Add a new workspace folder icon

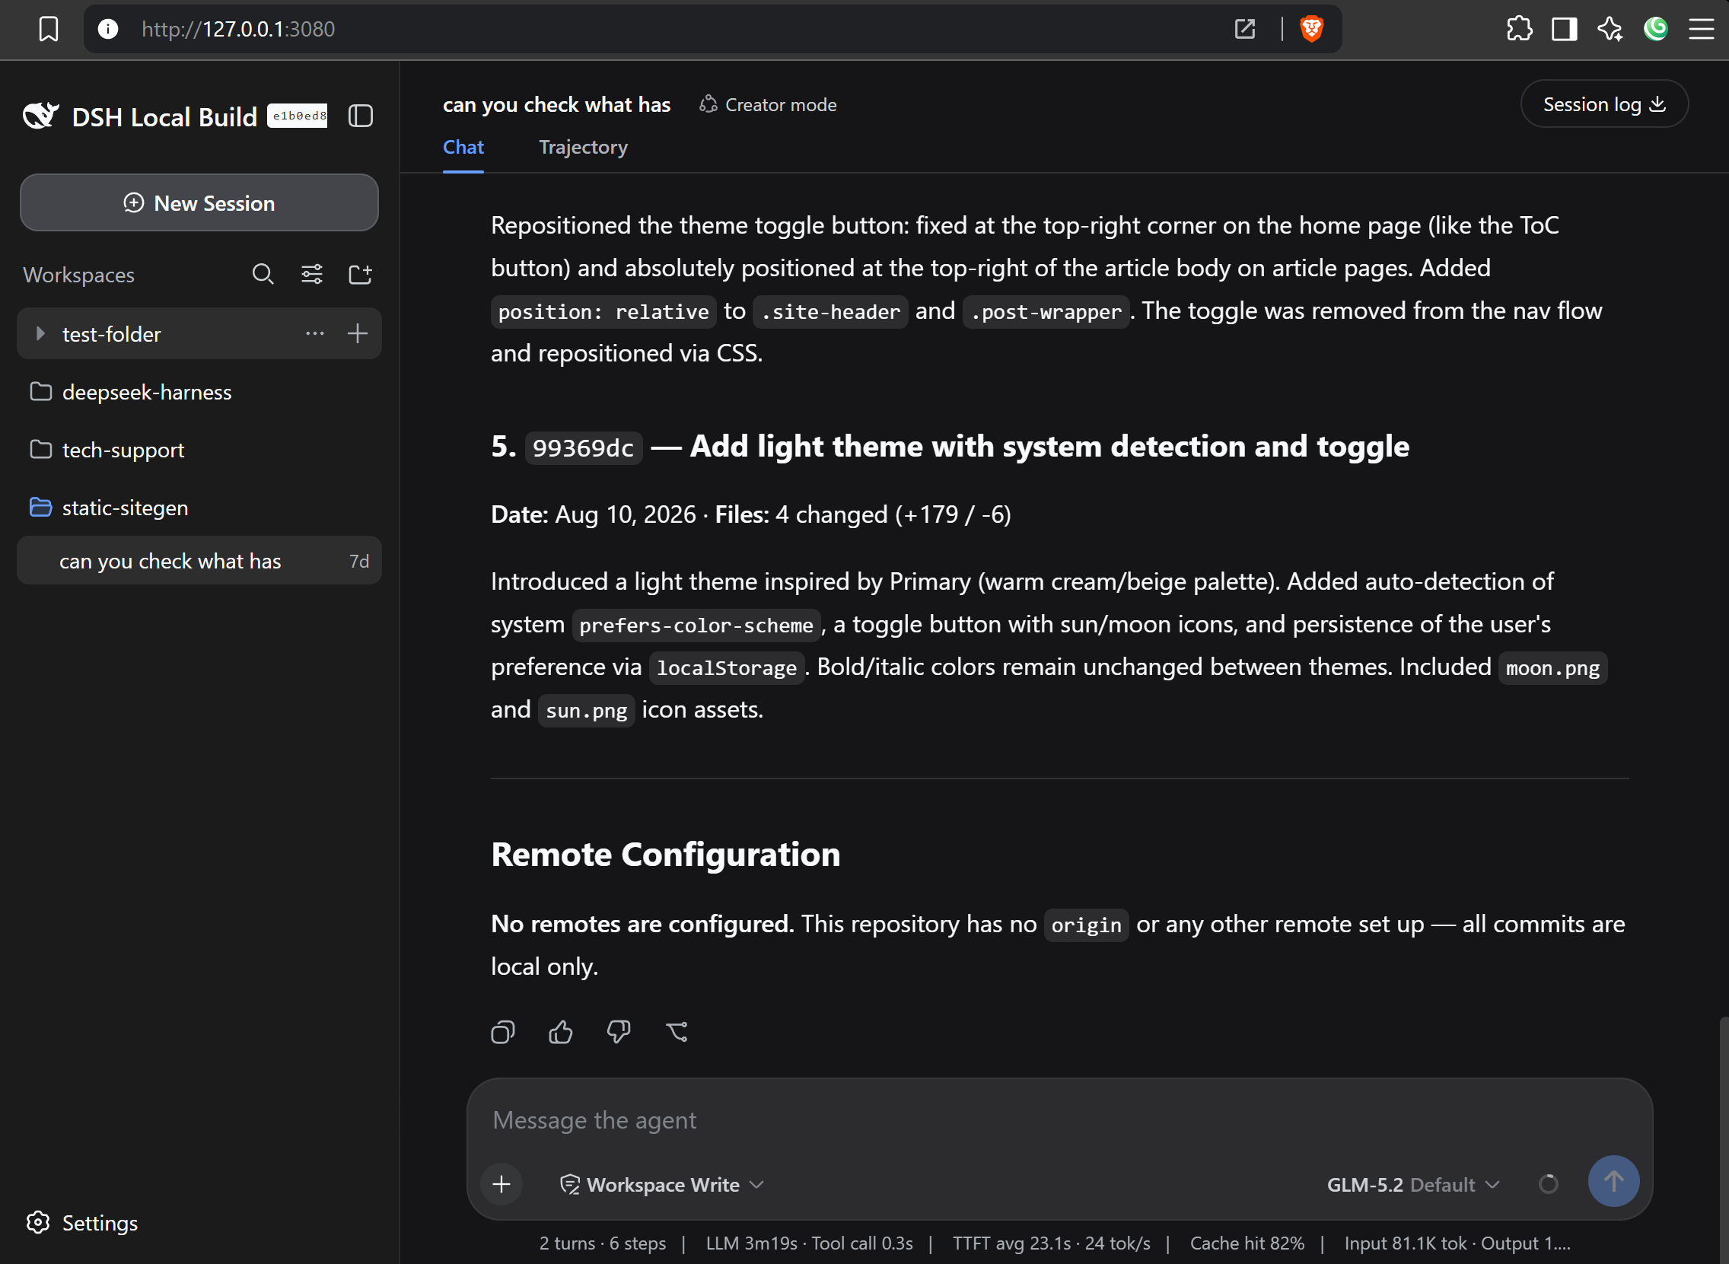coord(359,274)
